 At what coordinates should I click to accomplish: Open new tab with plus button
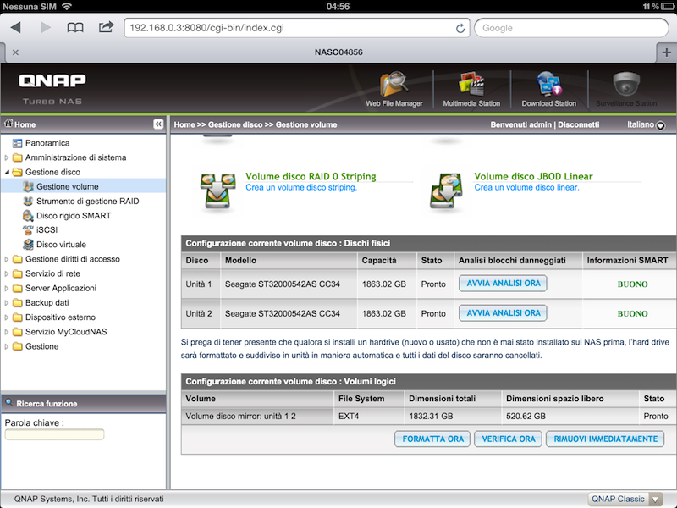coord(666,52)
